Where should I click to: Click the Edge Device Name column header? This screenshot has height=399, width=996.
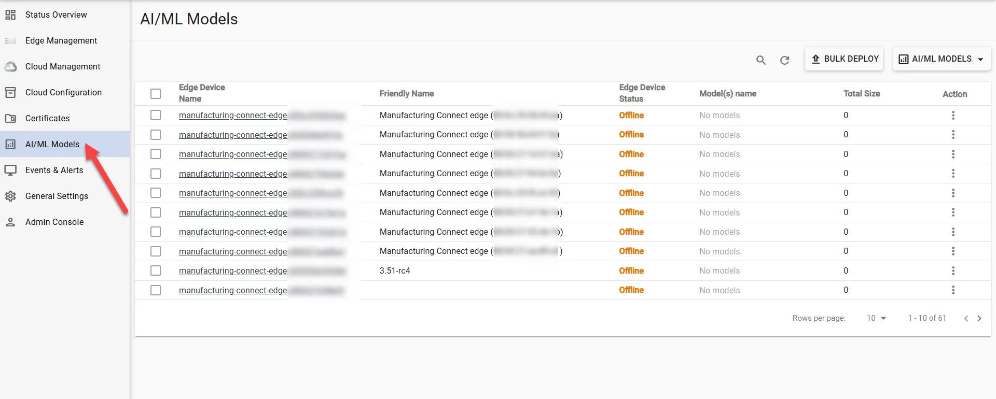point(202,93)
